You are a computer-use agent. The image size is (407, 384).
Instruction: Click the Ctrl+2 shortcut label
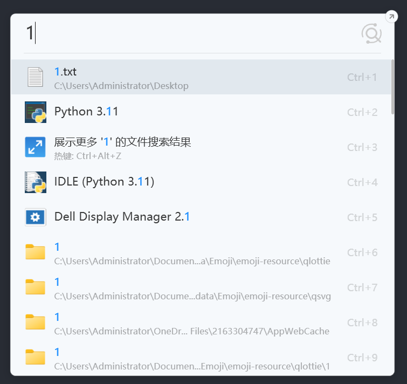coord(362,112)
